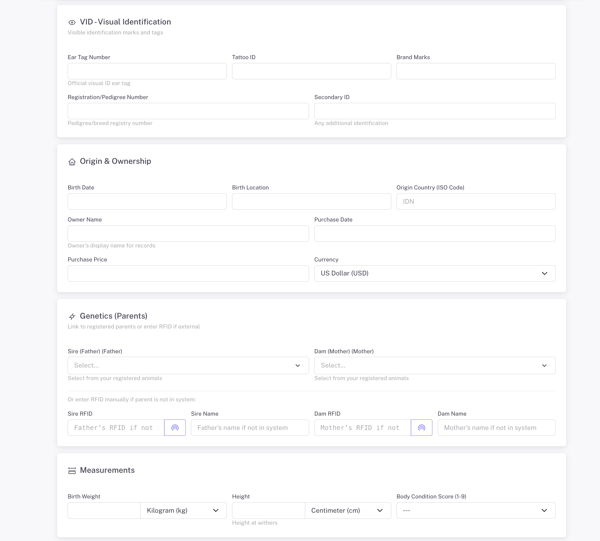
Task: Expand the Dam (Mother) select dropdown
Action: (x=434, y=365)
